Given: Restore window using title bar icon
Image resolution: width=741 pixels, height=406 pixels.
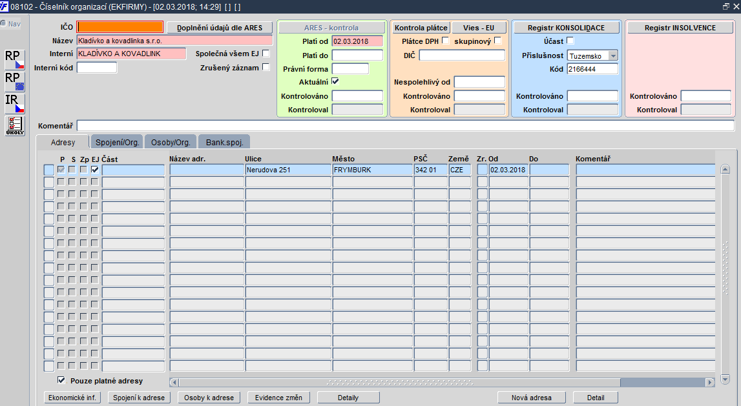Looking at the screenshot, I should pyautogui.click(x=726, y=6).
